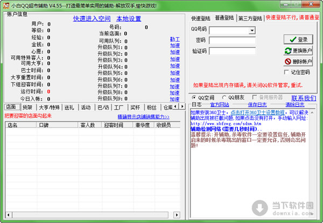323x223 pixels.
Task: Click 加速 next to 升级队列5
Action: pyautogui.click(x=175, y=73)
